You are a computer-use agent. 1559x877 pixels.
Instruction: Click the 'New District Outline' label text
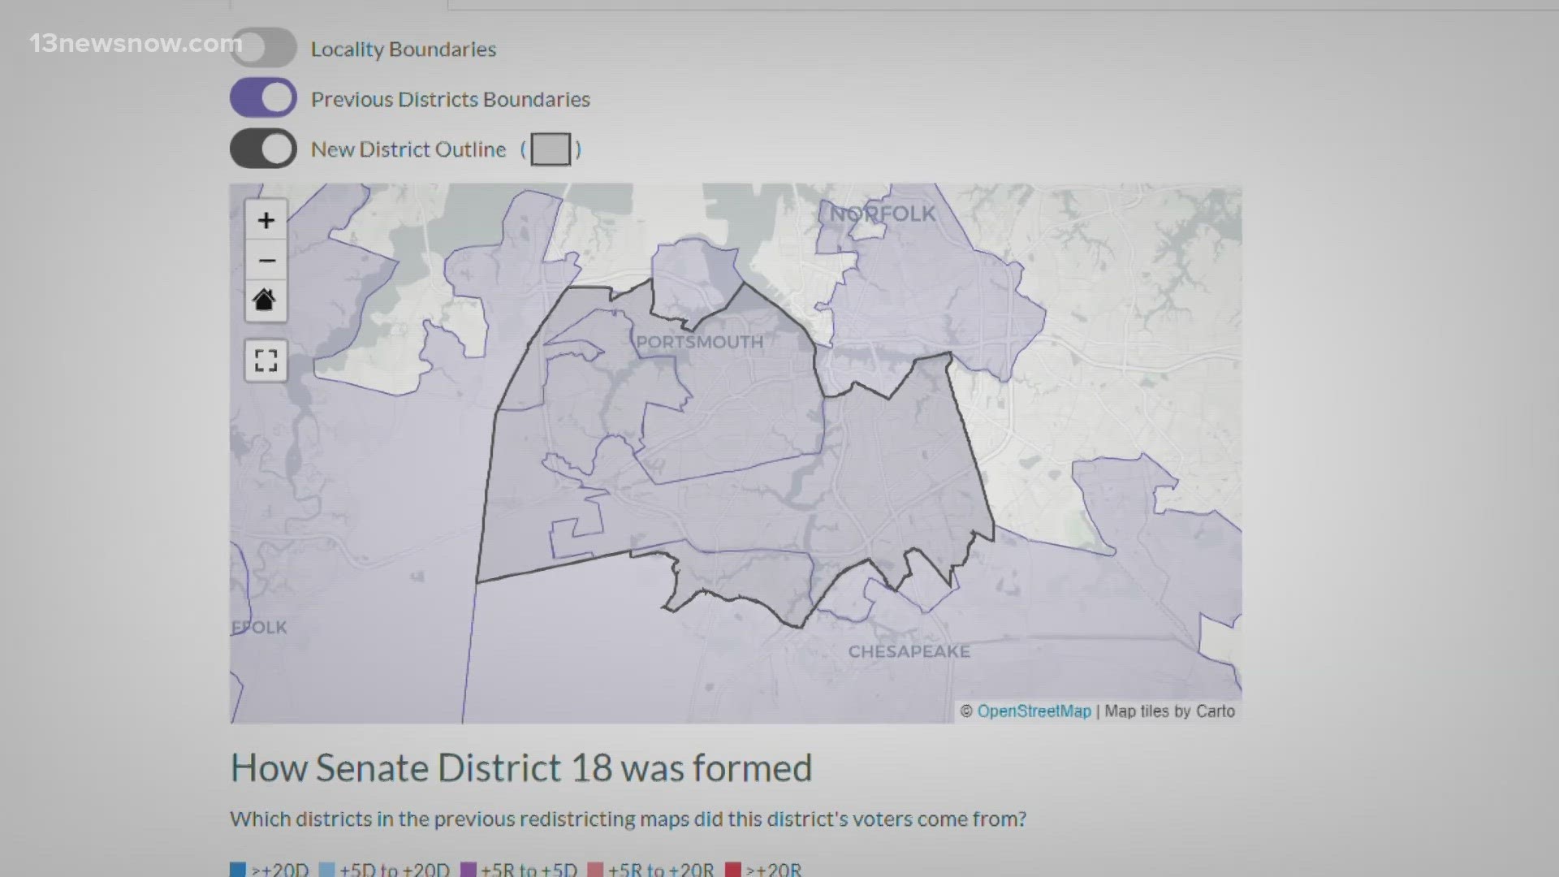(408, 149)
